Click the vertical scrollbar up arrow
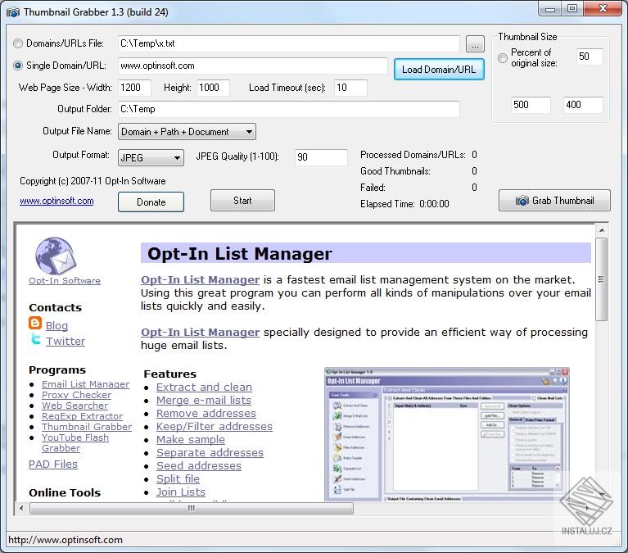628x553 pixels. coord(602,230)
